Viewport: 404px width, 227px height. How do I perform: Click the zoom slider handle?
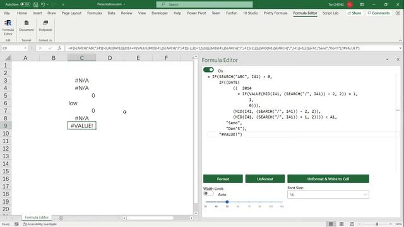[377, 224]
